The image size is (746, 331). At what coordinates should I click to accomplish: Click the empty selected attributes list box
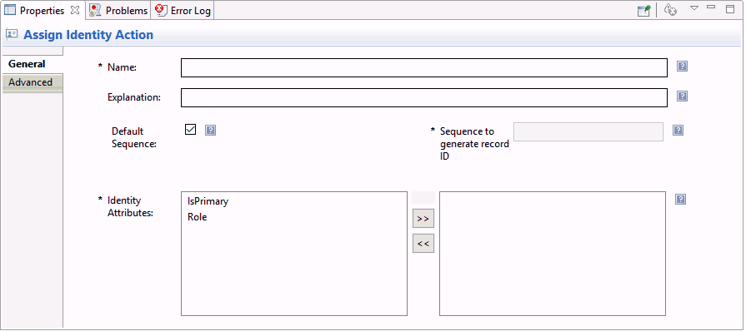tap(553, 254)
